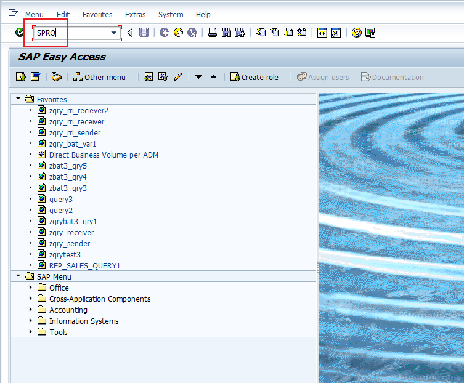The width and height of the screenshot is (464, 383).
Task: Click the Assign users button
Action: point(323,77)
